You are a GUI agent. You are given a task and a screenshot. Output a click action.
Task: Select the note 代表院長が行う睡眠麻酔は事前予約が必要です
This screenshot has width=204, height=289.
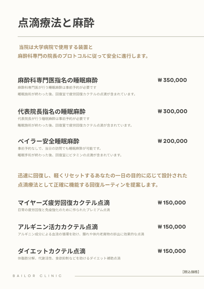pyautogui.click(x=53, y=119)
